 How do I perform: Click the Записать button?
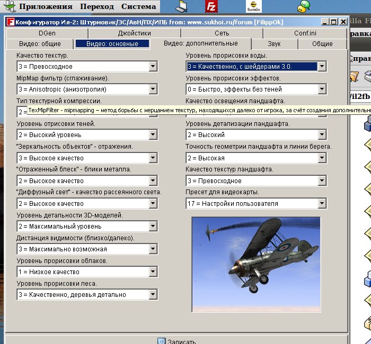tap(176, 340)
